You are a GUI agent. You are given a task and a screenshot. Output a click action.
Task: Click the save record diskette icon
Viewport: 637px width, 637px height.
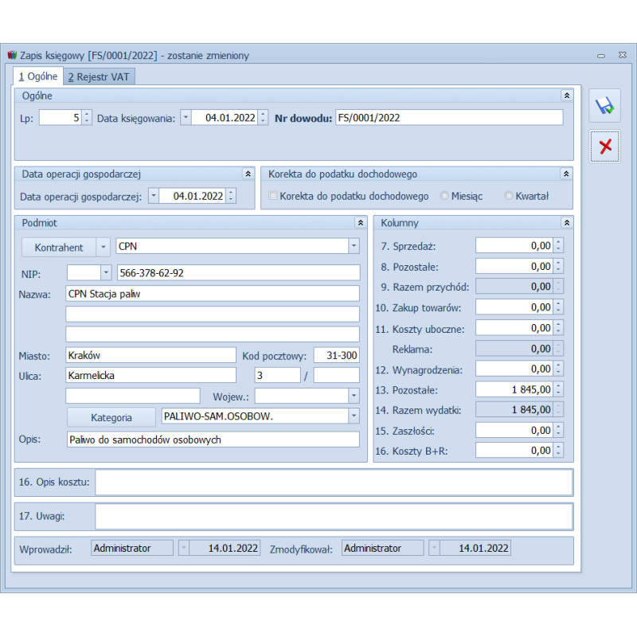tap(604, 106)
